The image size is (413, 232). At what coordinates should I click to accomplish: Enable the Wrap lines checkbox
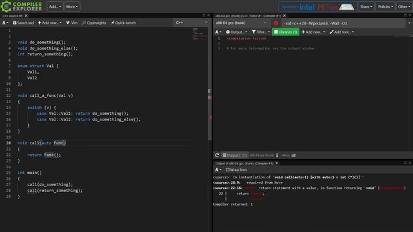[228, 170]
